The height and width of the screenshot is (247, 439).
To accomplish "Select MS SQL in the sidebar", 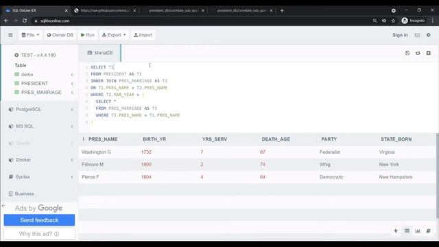I will [x=25, y=126].
